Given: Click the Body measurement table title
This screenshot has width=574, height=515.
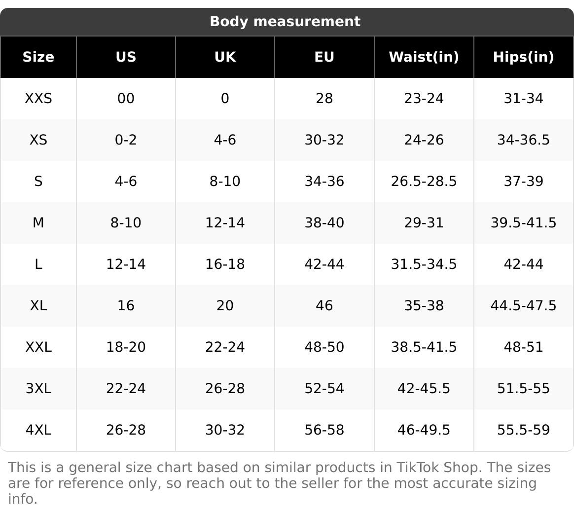Looking at the screenshot, I should point(285,22).
